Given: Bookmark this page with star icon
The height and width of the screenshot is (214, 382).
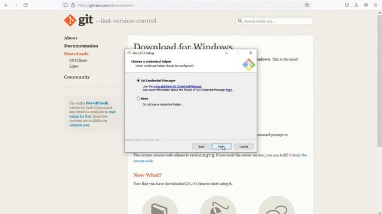Looking at the screenshot, I should pos(307,5).
